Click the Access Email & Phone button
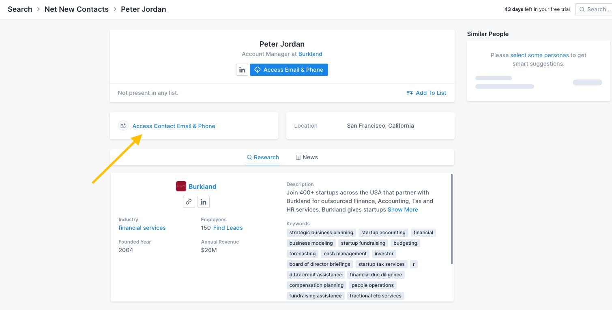612x310 pixels. 289,70
